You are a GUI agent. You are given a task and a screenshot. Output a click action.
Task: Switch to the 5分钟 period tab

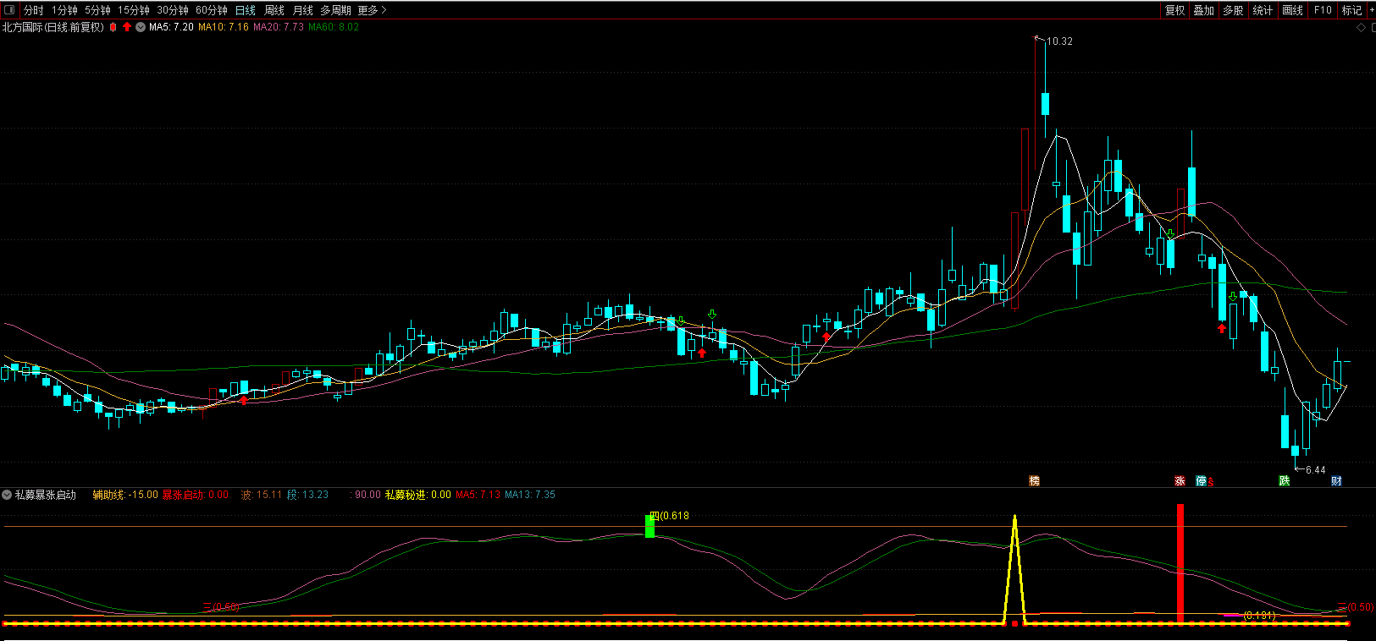[x=97, y=10]
